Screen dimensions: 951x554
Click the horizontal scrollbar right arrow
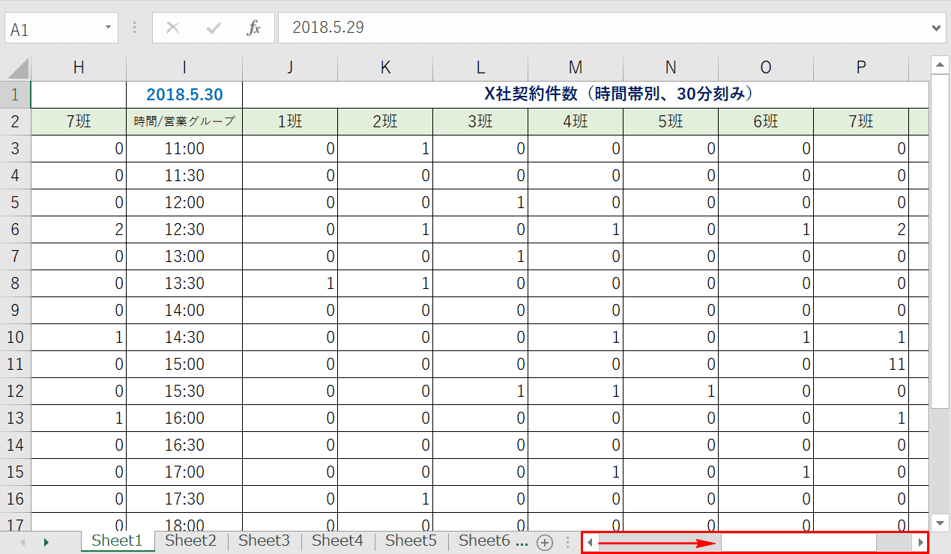(920, 542)
